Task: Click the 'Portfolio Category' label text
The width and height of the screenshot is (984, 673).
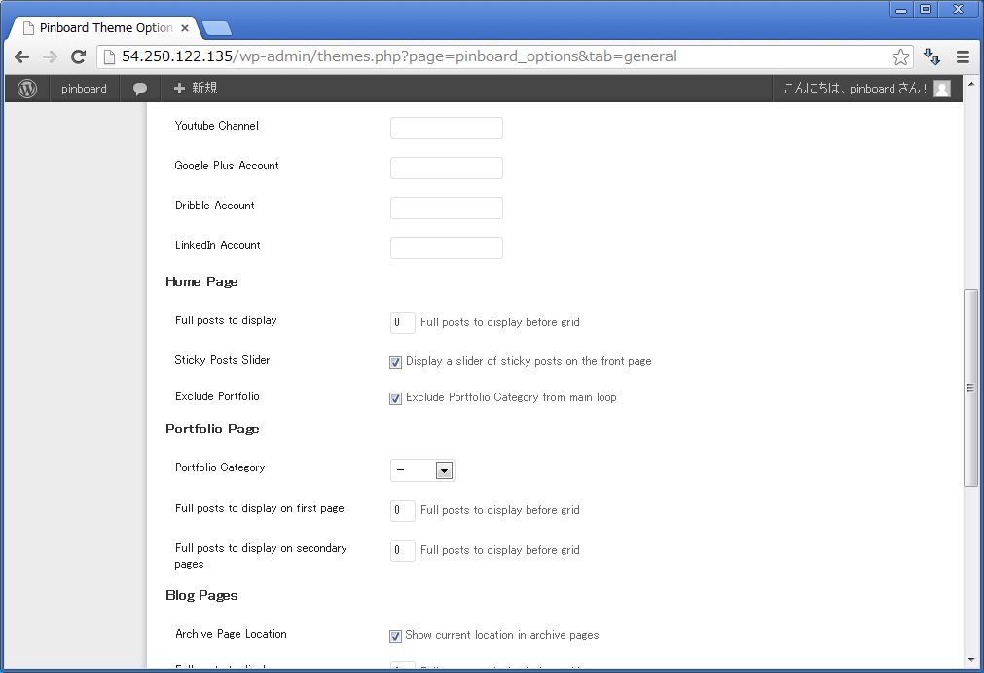Action: (x=220, y=467)
